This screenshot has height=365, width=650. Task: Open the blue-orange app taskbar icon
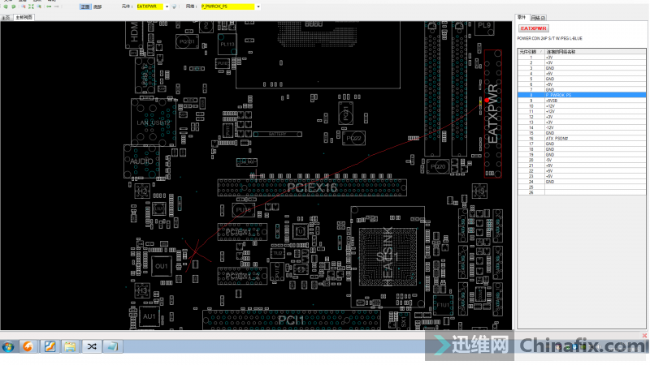(50, 346)
